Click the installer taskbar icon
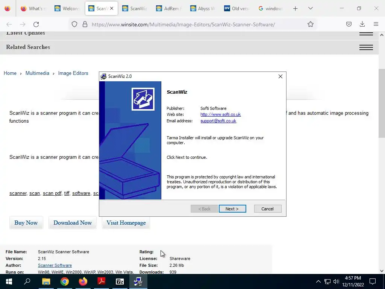385x289 pixels. 138,281
